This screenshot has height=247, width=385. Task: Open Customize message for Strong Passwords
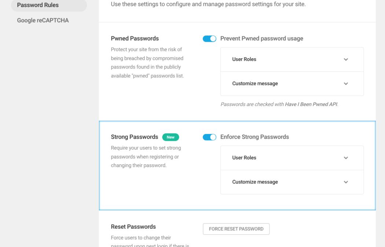[x=291, y=182]
